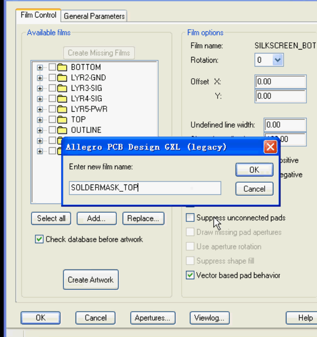Check the OUTLINE film checkbox
The width and height of the screenshot is (317, 337).
point(52,130)
